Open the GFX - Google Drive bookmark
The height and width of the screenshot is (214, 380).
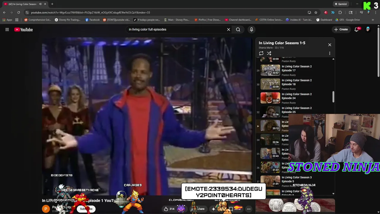348,20
